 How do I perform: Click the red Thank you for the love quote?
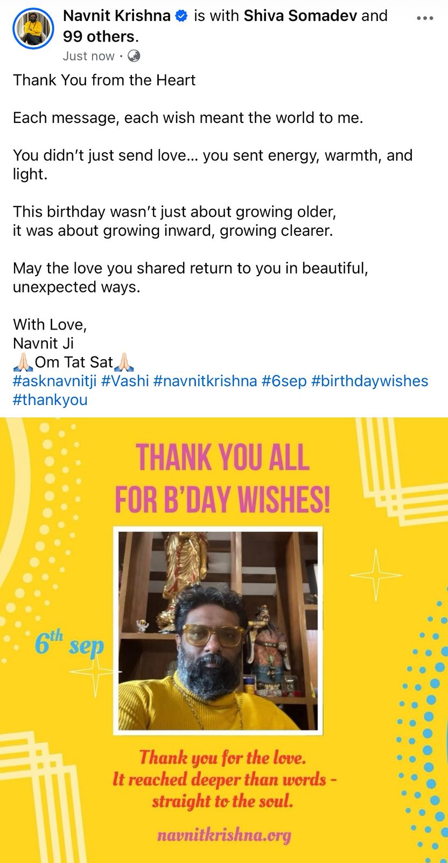pos(223,779)
